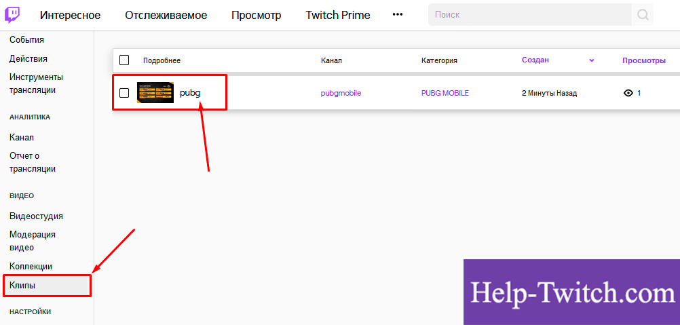680x325 pixels.
Task: Click the АНАЛИТИКА section heading
Action: click(30, 117)
